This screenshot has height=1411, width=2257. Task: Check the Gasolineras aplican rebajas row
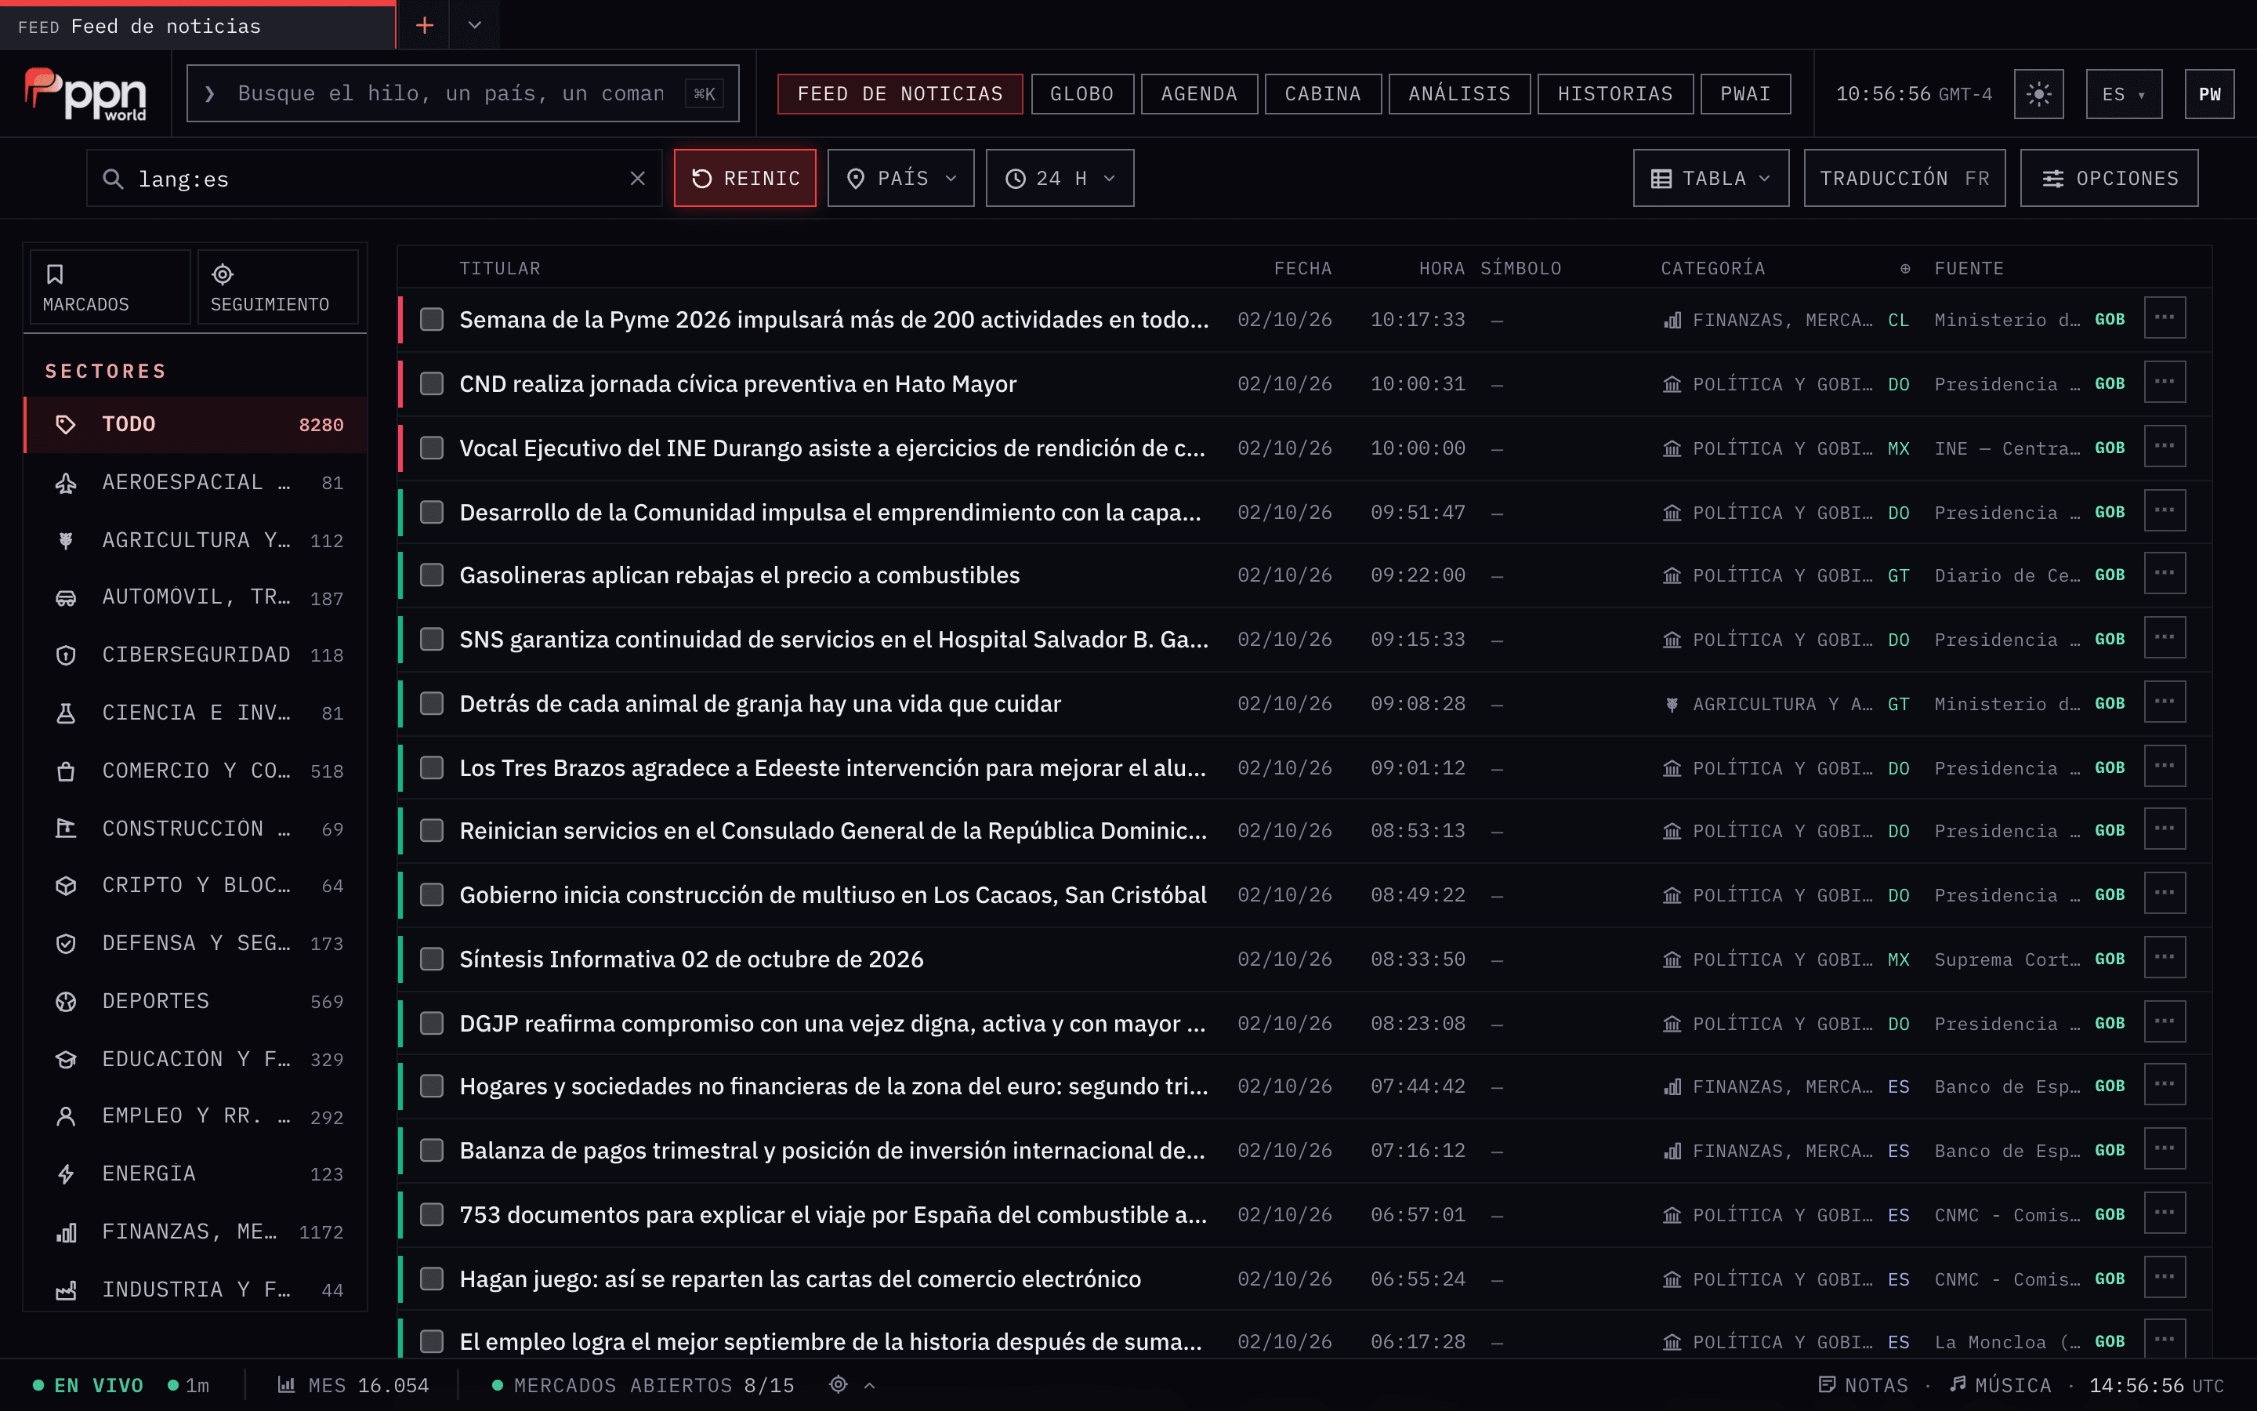tap(432, 575)
